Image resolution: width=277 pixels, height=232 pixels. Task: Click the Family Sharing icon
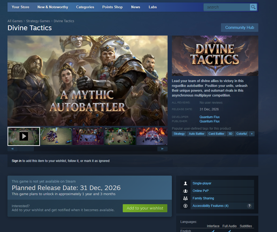[x=185, y=198]
